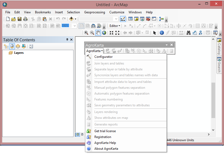The width and height of the screenshot is (224, 154).
Task: Select the Zoom In magnifier tool
Action: [x=86, y=33]
